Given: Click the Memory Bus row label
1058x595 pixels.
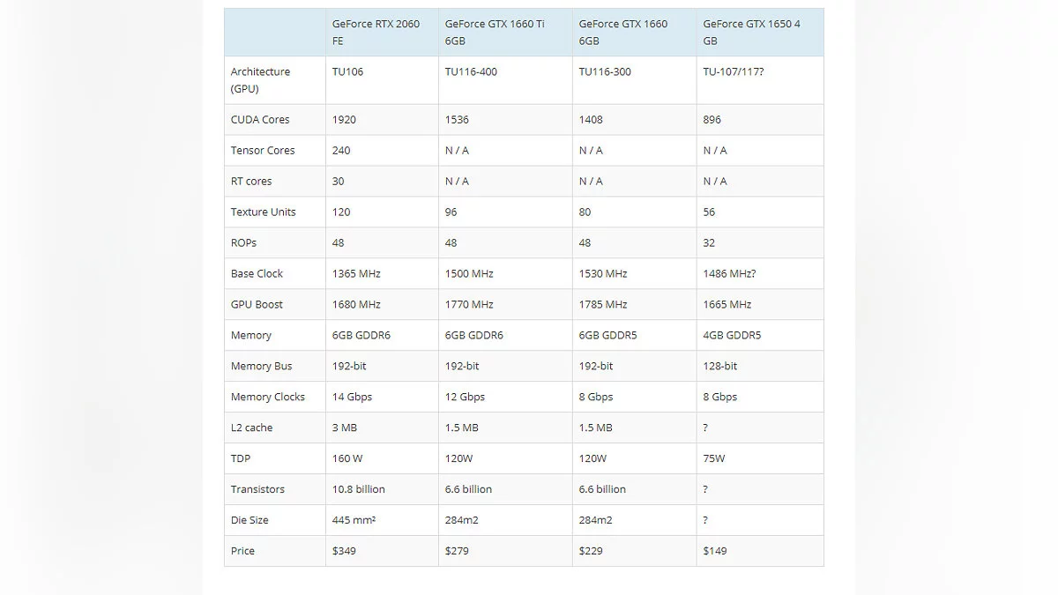Looking at the screenshot, I should pyautogui.click(x=261, y=367).
